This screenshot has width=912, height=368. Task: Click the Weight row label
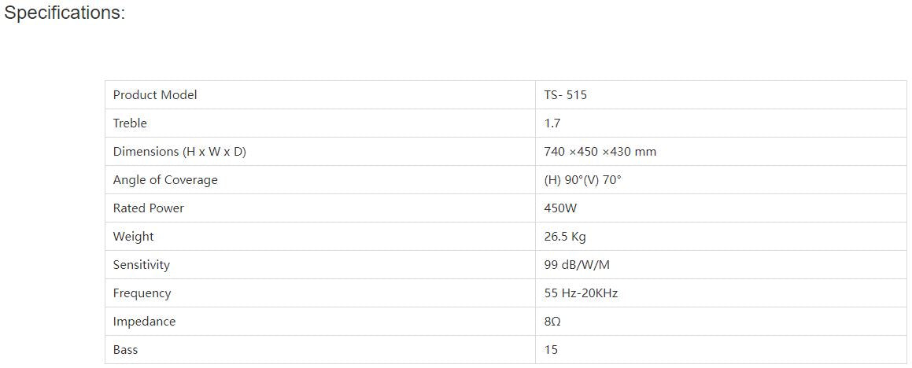(x=133, y=237)
